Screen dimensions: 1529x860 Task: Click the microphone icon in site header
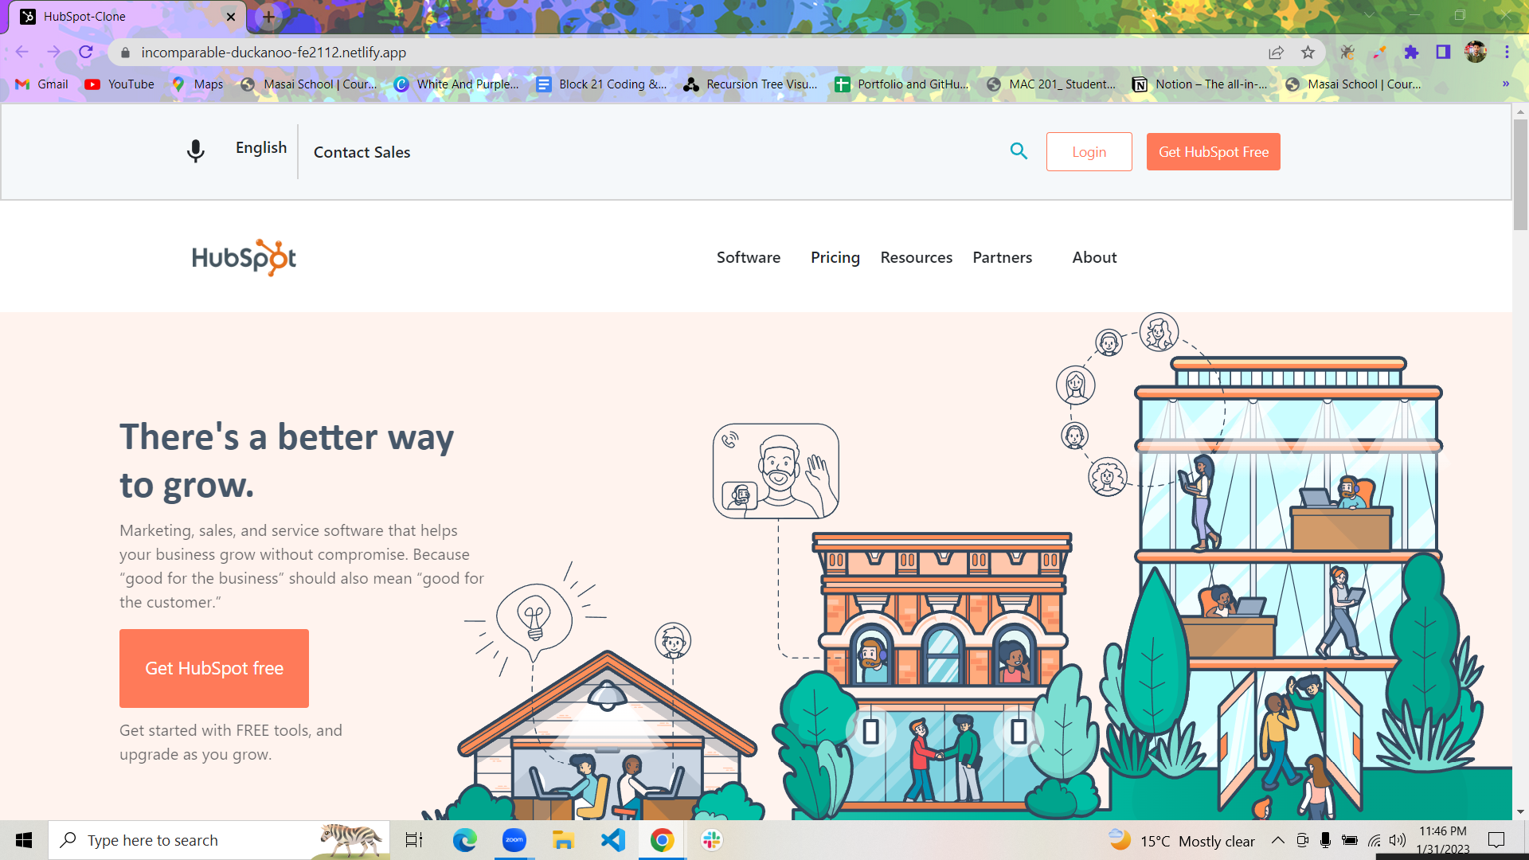tap(195, 151)
